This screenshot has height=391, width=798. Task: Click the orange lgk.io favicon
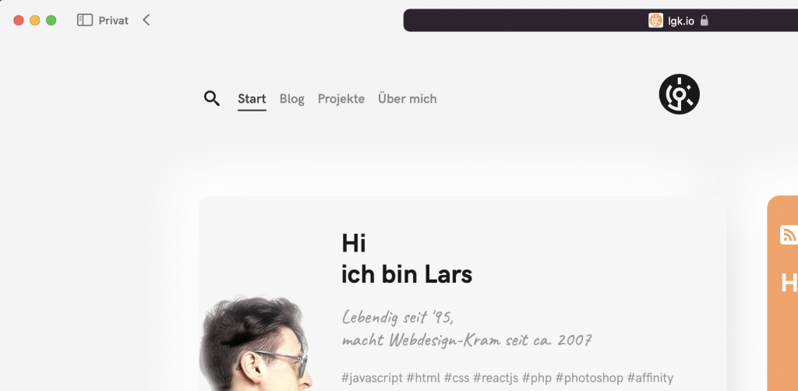point(655,20)
